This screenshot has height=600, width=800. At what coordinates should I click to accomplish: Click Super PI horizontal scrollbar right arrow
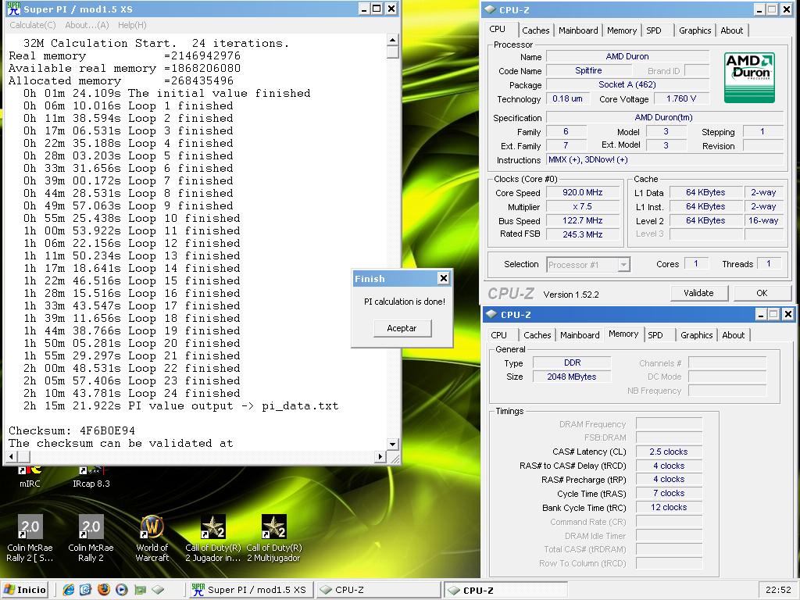(x=380, y=456)
